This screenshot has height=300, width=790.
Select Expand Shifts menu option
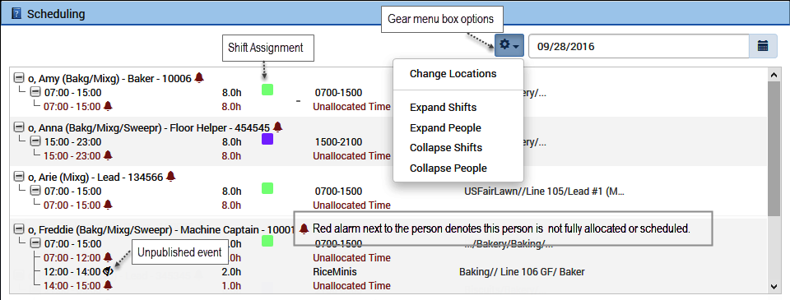[443, 108]
